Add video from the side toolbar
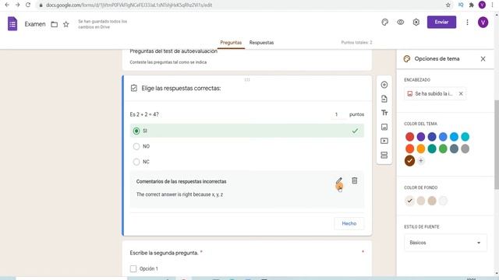Screen dimensions: 499x280 click(384, 141)
